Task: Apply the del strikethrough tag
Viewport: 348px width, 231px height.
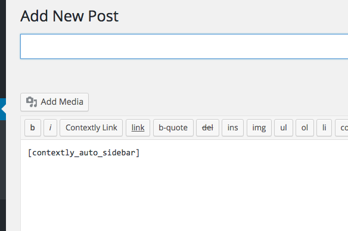Action: click(207, 127)
